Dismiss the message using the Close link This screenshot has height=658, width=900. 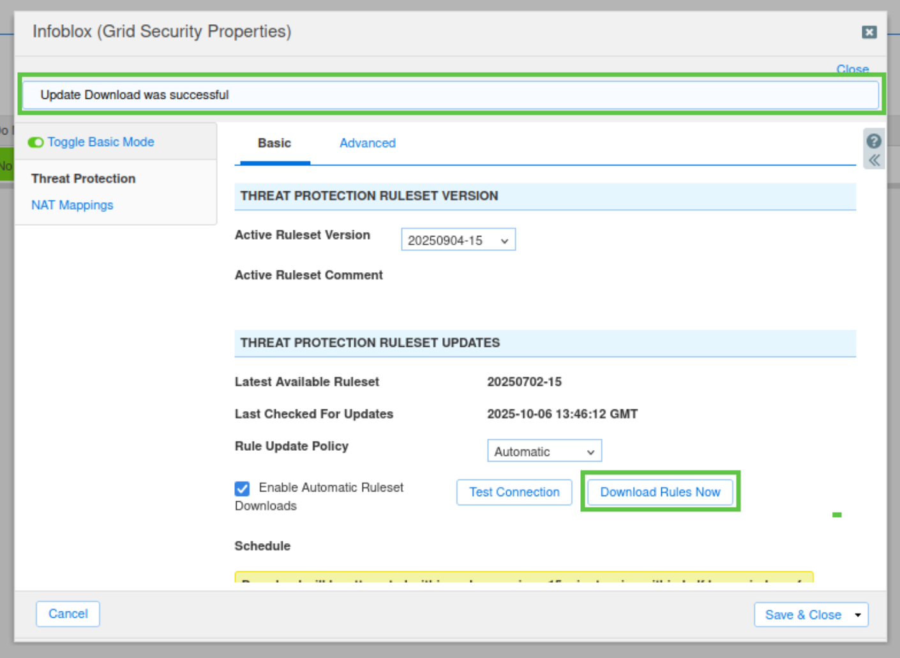click(852, 69)
